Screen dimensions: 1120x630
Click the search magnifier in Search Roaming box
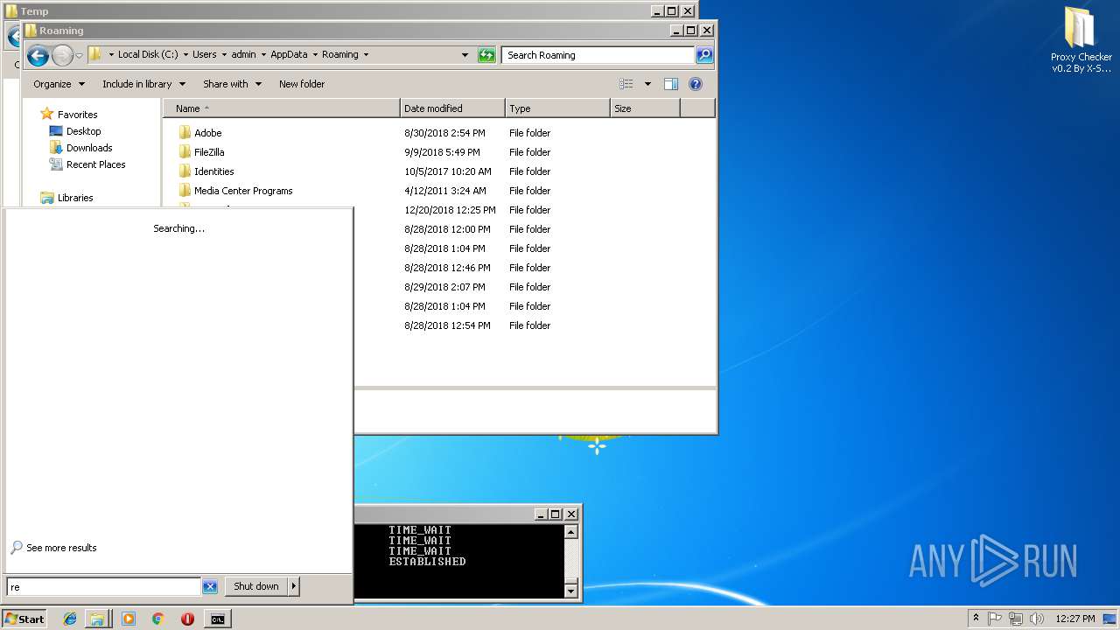[704, 55]
